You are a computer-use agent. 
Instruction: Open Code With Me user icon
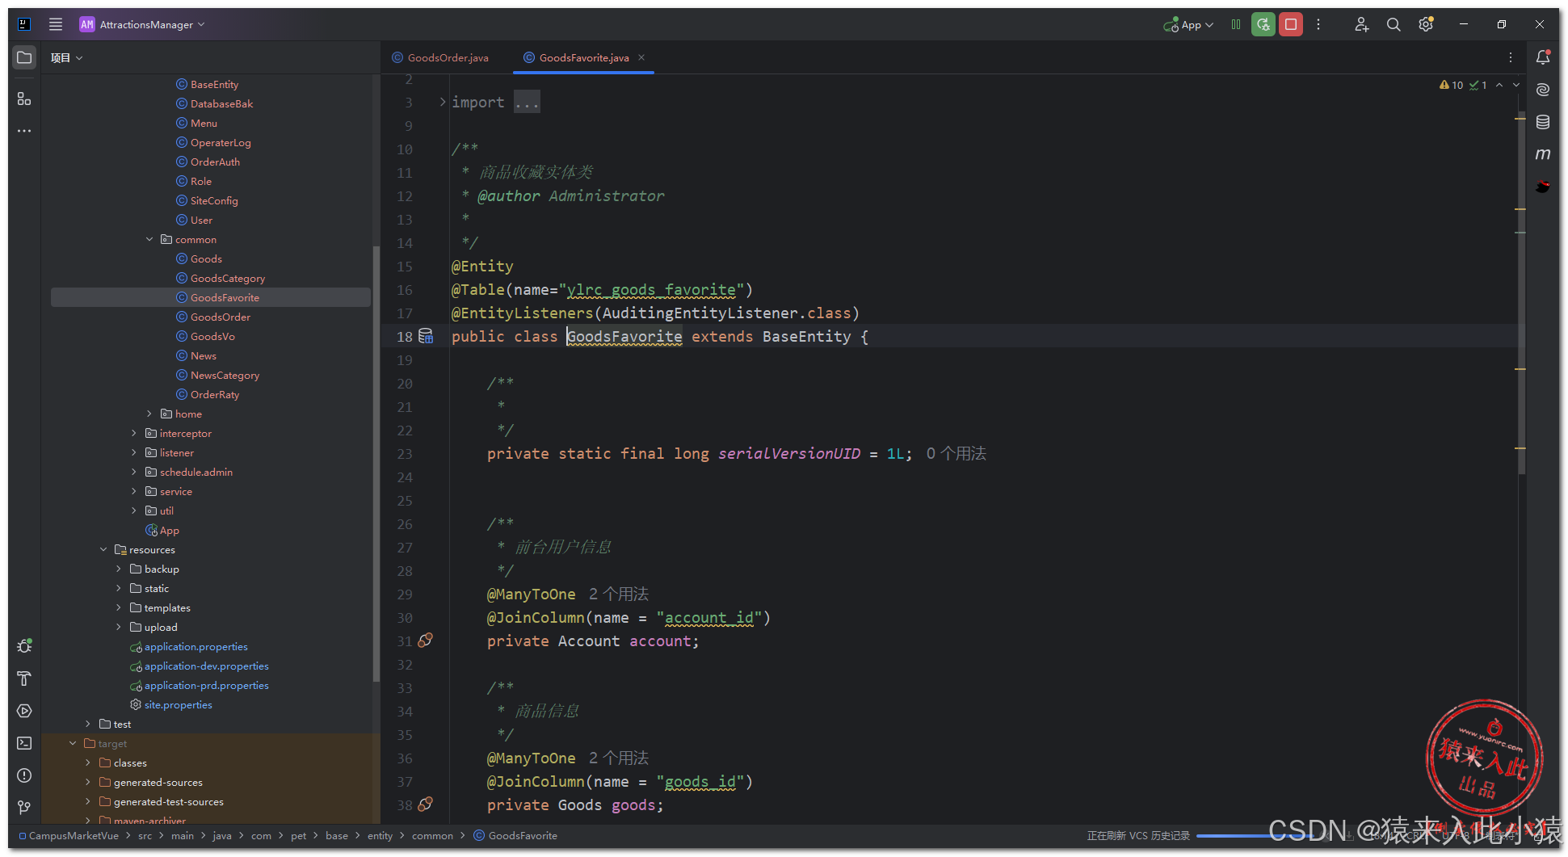(1361, 24)
